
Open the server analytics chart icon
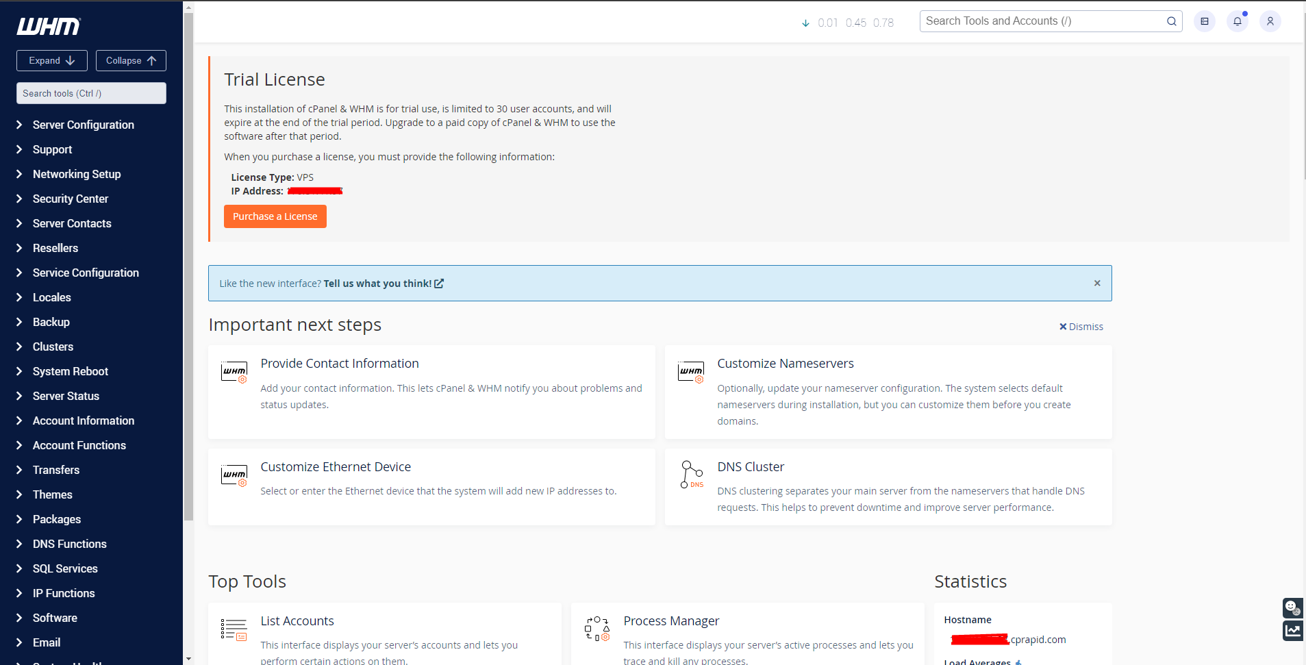pos(1294,630)
